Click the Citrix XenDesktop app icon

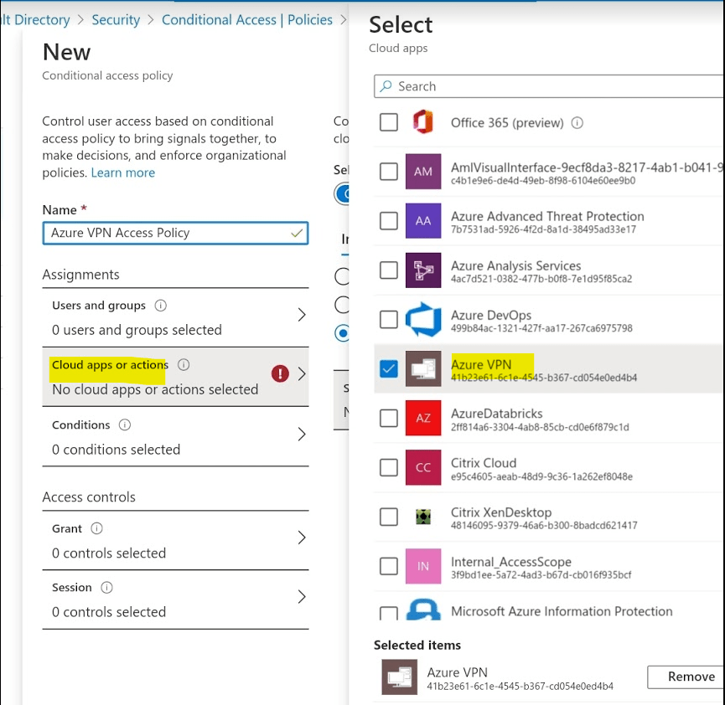pos(425,517)
